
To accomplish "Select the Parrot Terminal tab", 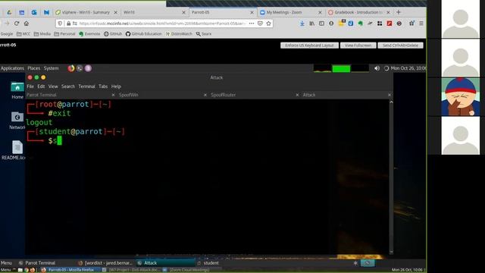I will [x=42, y=95].
